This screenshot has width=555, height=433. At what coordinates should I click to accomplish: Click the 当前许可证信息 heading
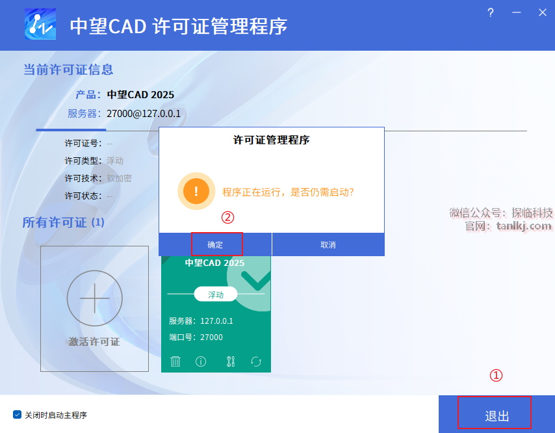coord(68,70)
